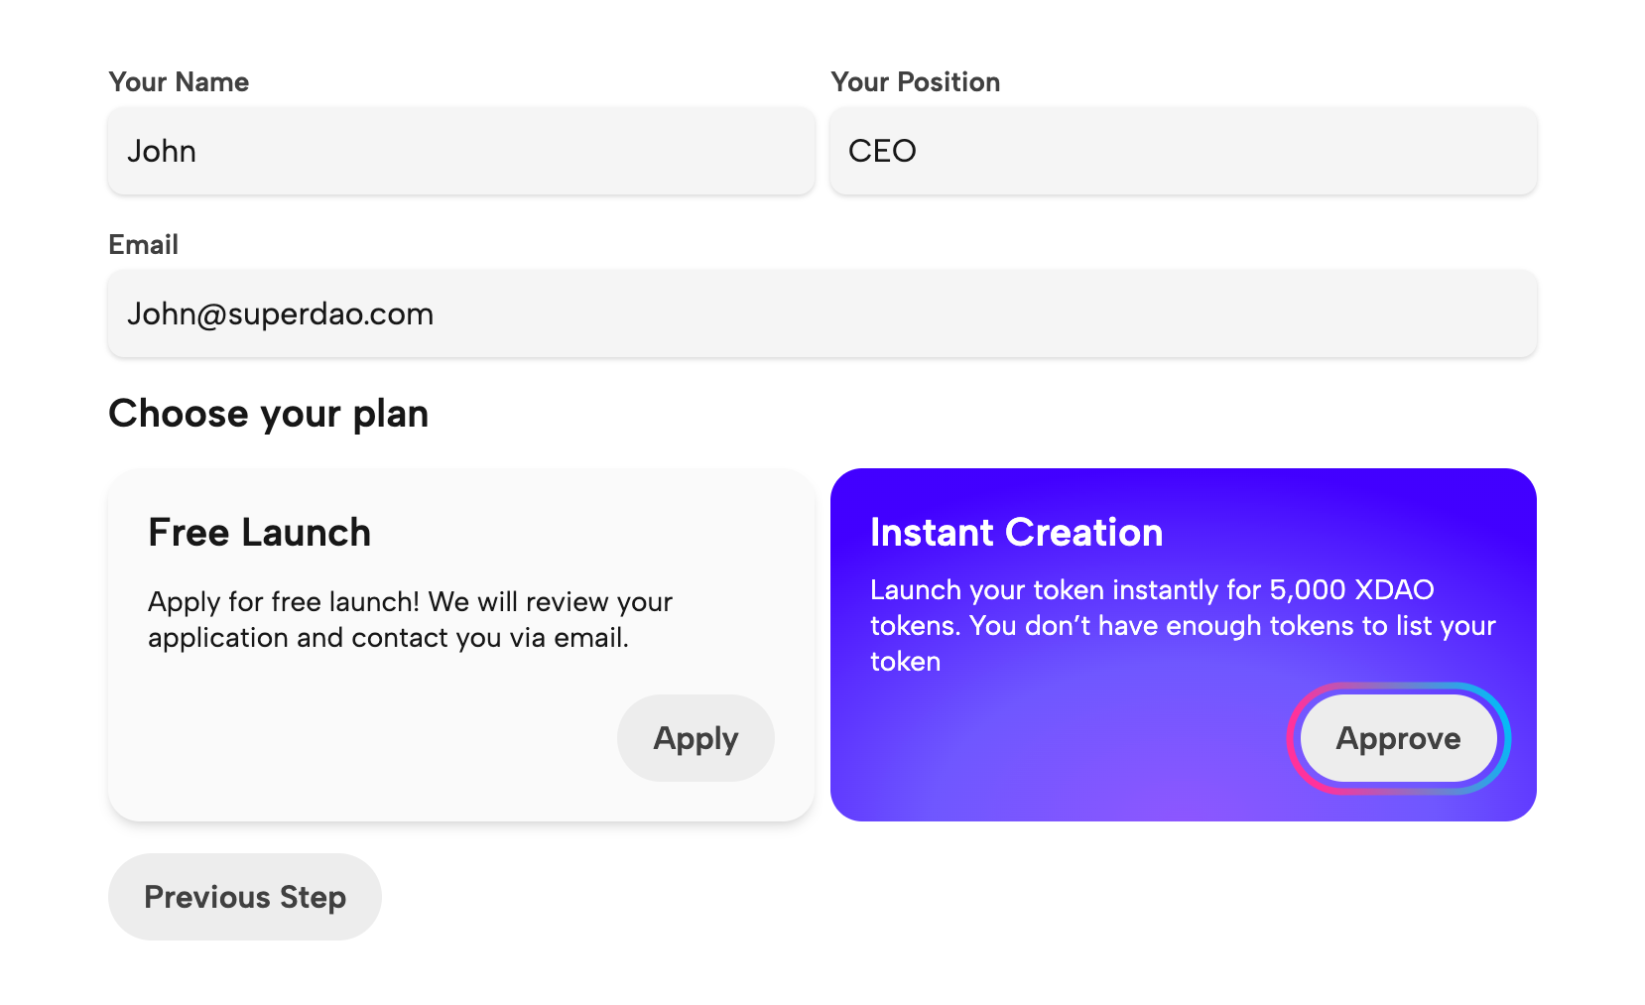Image resolution: width=1645 pixels, height=1005 pixels.
Task: Click the John@superdao.com email text
Action: pyautogui.click(x=280, y=314)
